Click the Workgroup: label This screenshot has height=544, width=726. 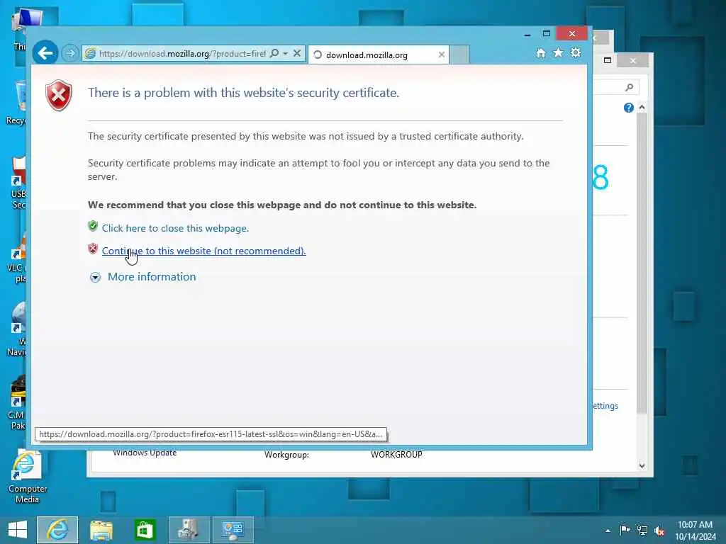286,455
